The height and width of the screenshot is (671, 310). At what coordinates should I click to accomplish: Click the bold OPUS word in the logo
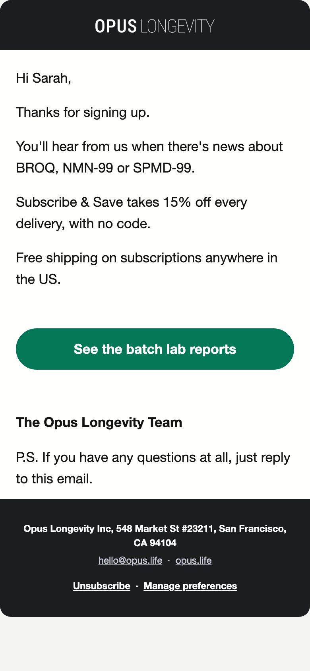(x=116, y=26)
